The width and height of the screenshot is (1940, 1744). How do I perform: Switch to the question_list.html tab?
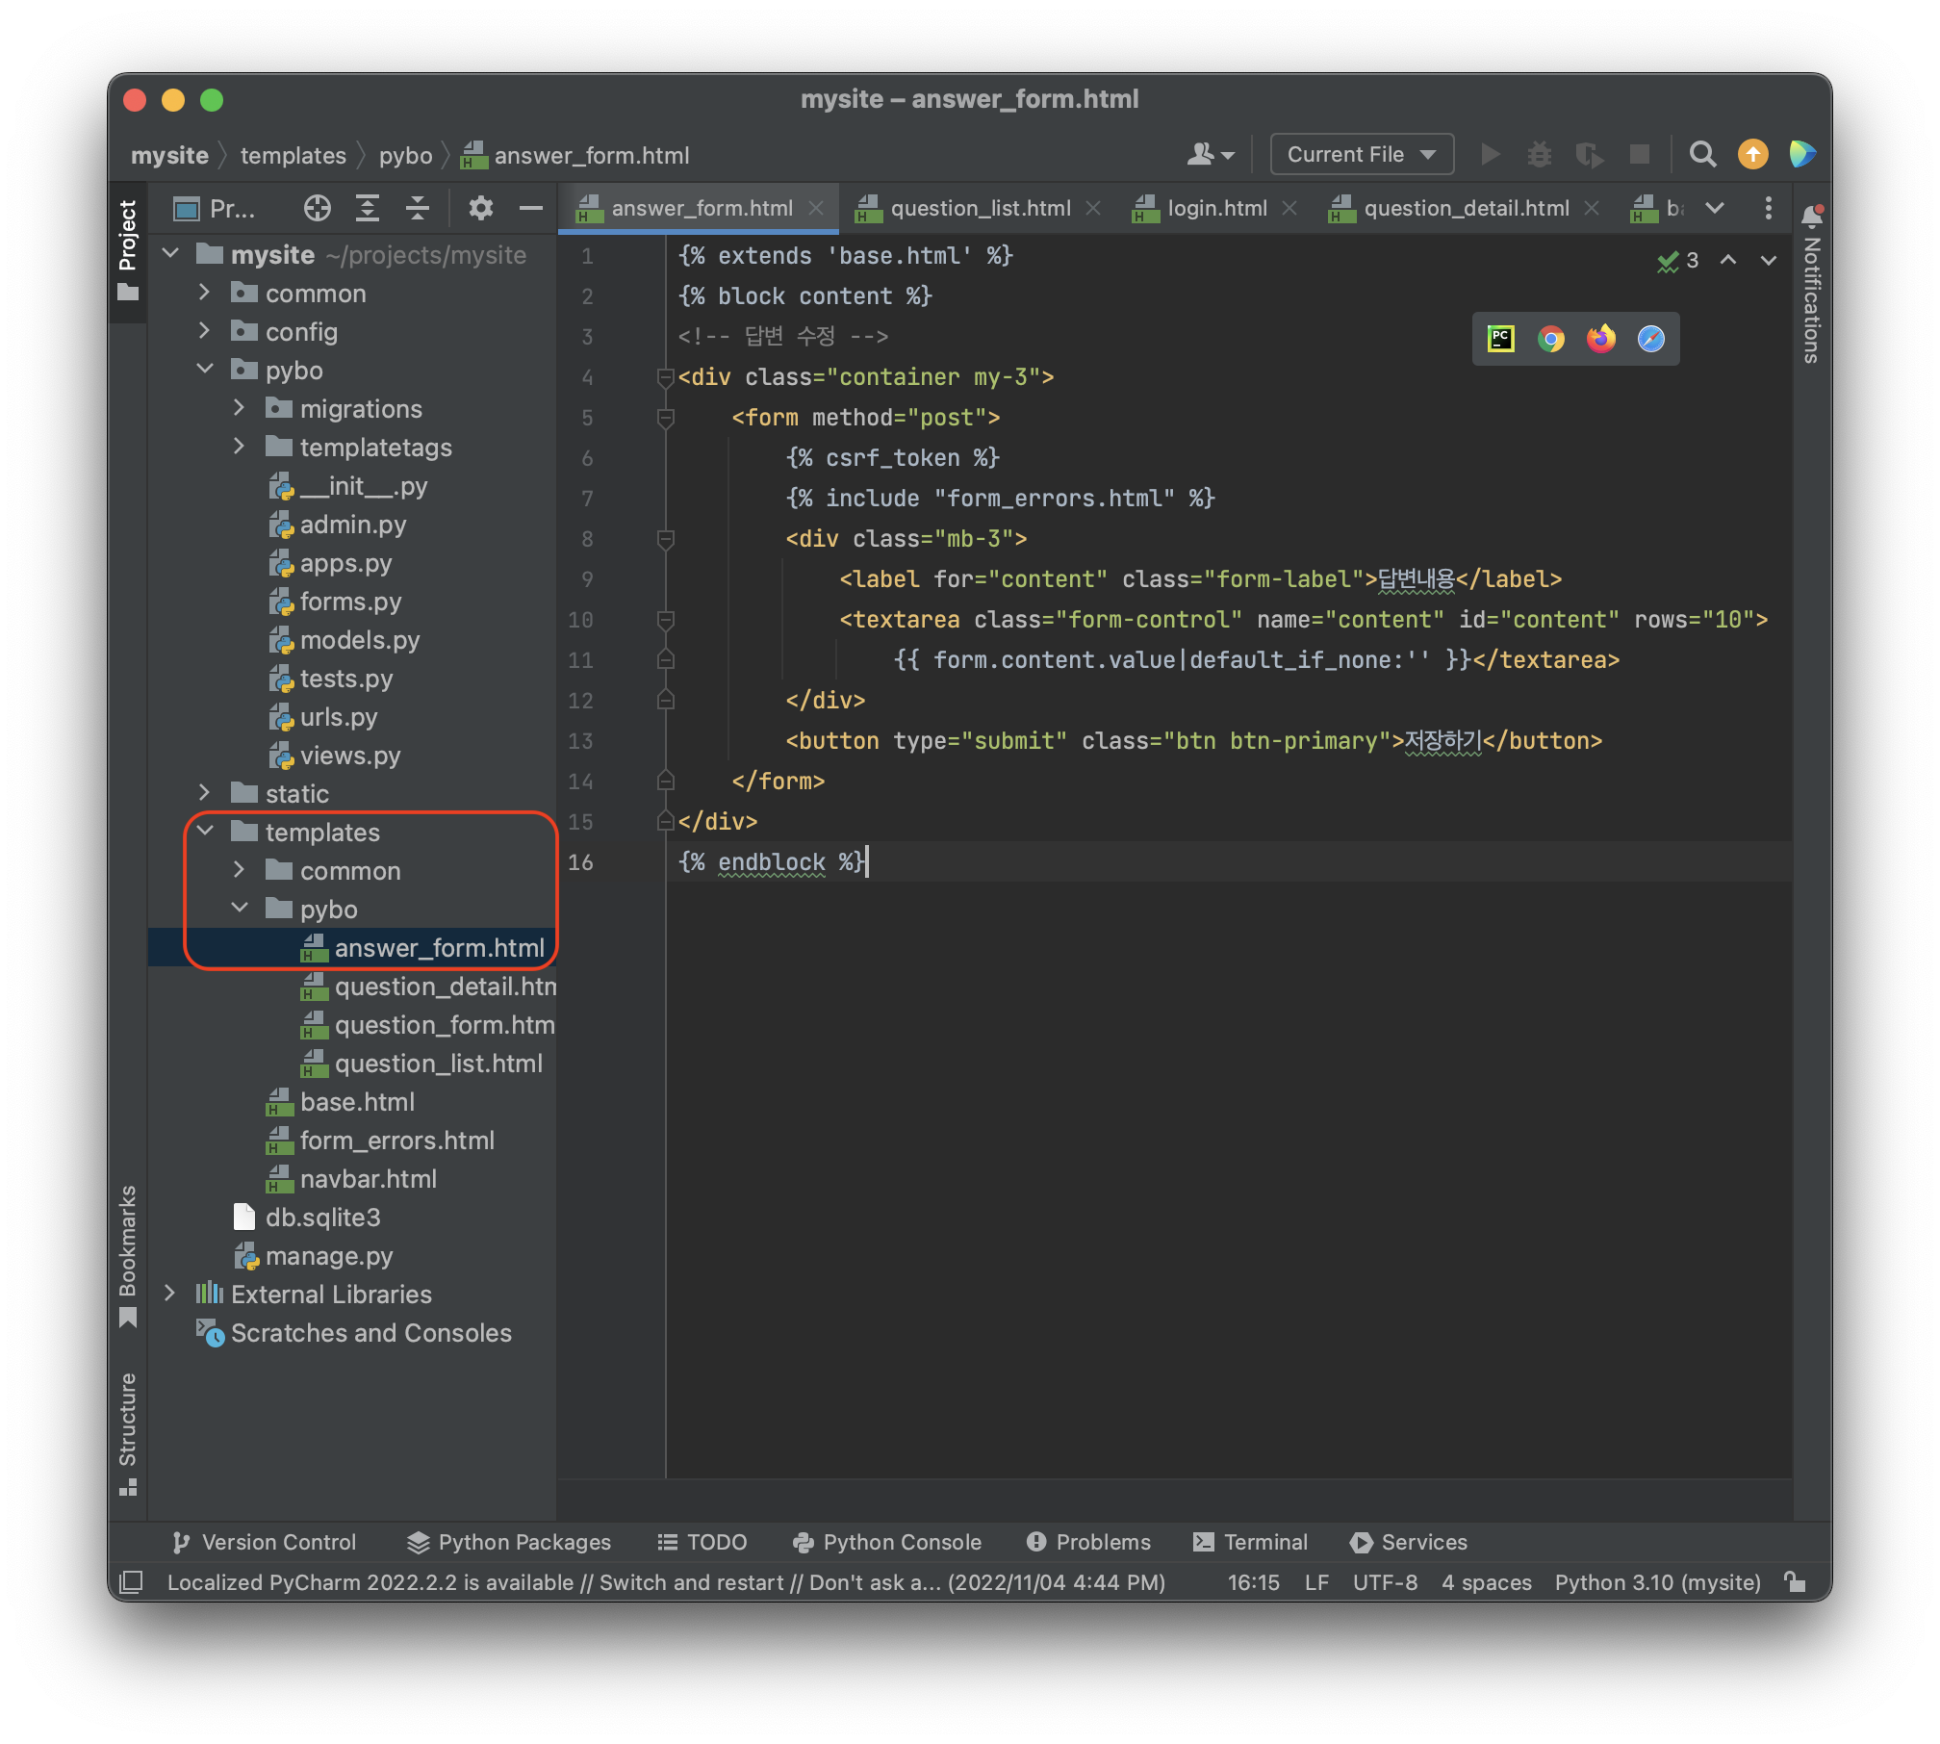[980, 208]
